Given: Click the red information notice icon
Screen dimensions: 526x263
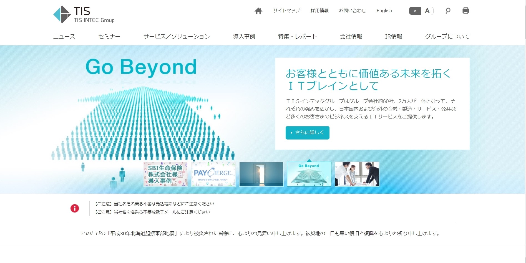Looking at the screenshot, I should [75, 208].
